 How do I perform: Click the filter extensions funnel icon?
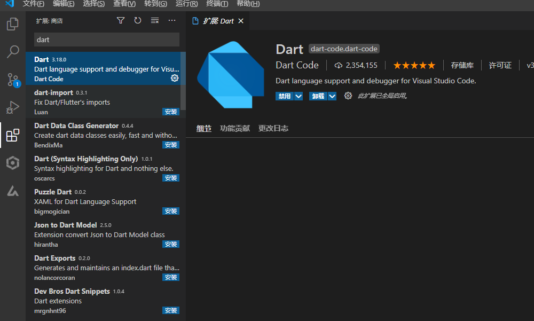coord(121,20)
